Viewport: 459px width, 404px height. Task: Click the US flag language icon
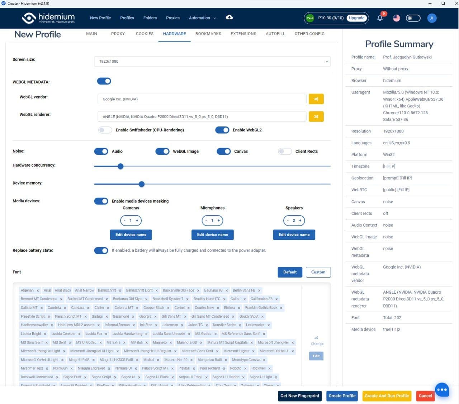click(396, 18)
